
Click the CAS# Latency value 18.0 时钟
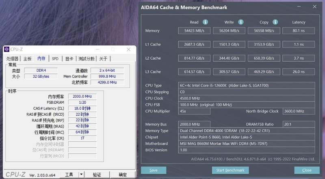pyautogui.click(x=82, y=108)
